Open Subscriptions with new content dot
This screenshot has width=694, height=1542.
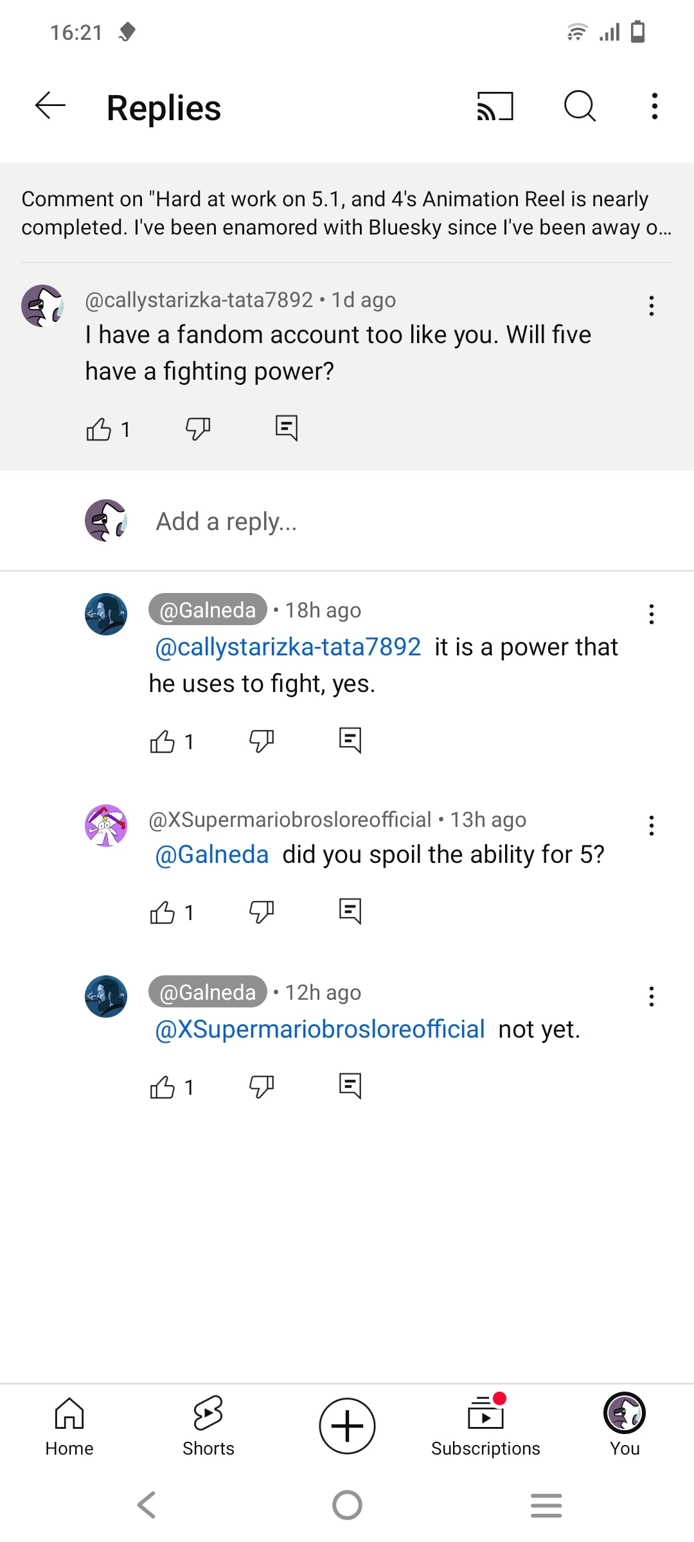pyautogui.click(x=485, y=1426)
